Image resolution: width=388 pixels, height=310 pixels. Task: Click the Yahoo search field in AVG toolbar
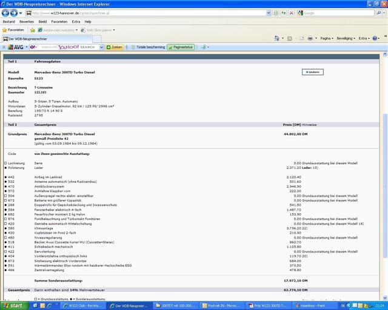tap(64, 47)
